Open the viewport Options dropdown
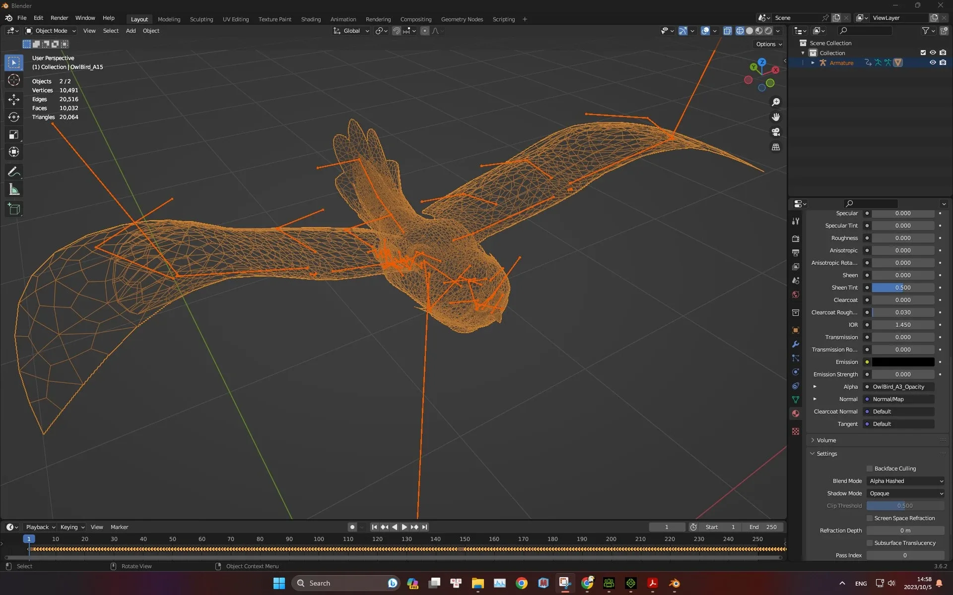Screen dimensions: 953x595 768,44
